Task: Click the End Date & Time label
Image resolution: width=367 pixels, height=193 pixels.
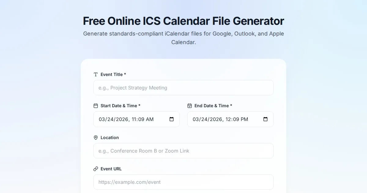Action: click(x=213, y=106)
